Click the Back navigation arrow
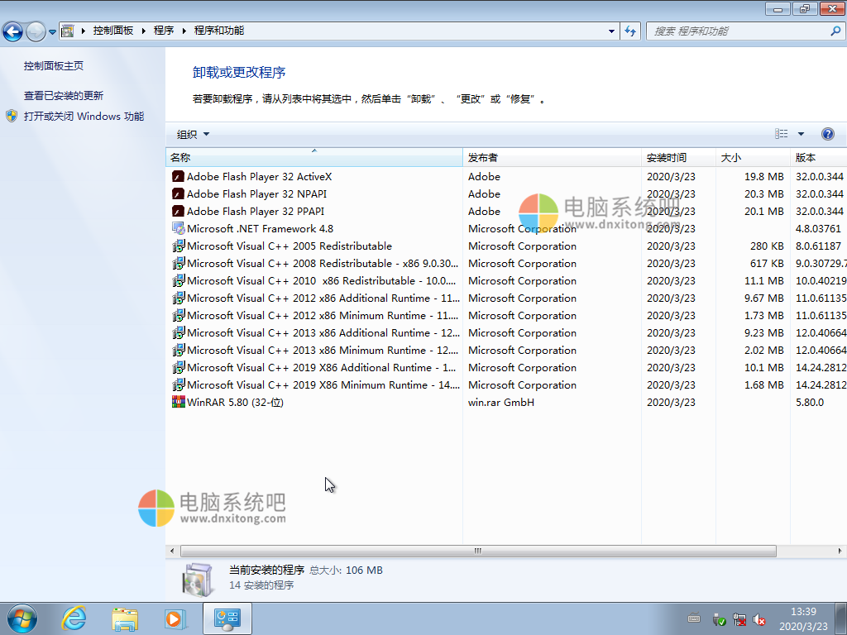 (x=13, y=31)
